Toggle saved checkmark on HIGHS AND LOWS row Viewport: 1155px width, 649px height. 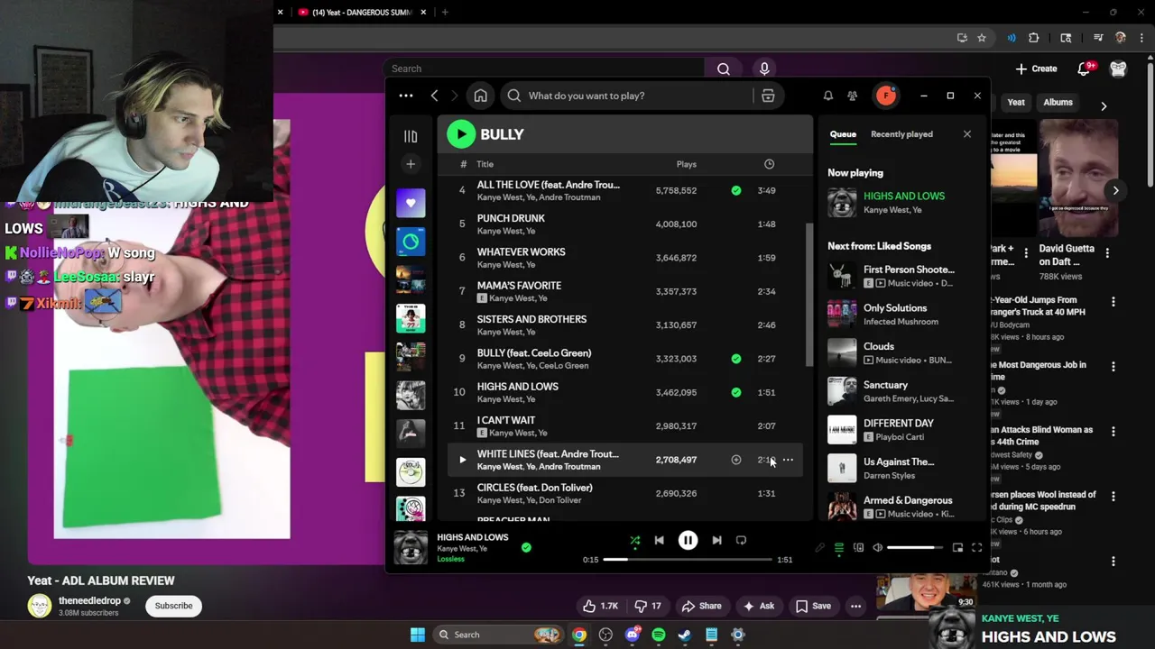click(x=736, y=392)
